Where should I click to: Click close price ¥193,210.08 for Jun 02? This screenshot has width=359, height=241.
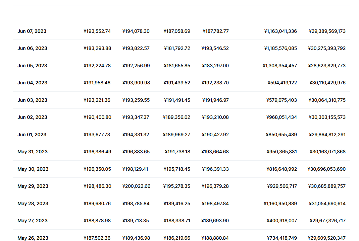coord(215,117)
